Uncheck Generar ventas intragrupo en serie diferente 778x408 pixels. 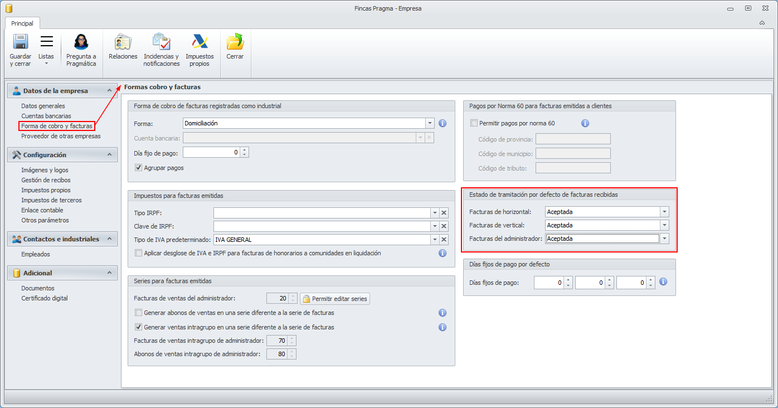139,327
